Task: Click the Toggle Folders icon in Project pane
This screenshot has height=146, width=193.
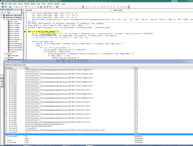Action: click(x=8, y=12)
